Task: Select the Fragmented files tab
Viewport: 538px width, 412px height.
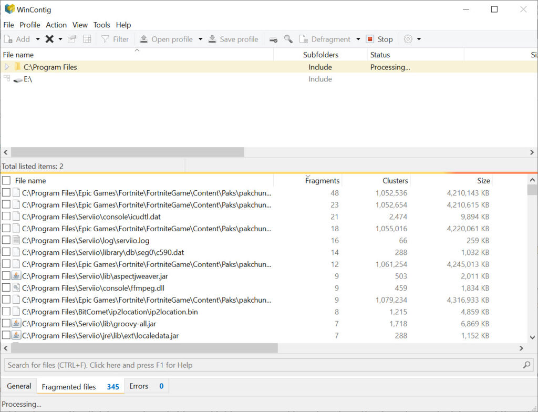Action: pos(80,387)
